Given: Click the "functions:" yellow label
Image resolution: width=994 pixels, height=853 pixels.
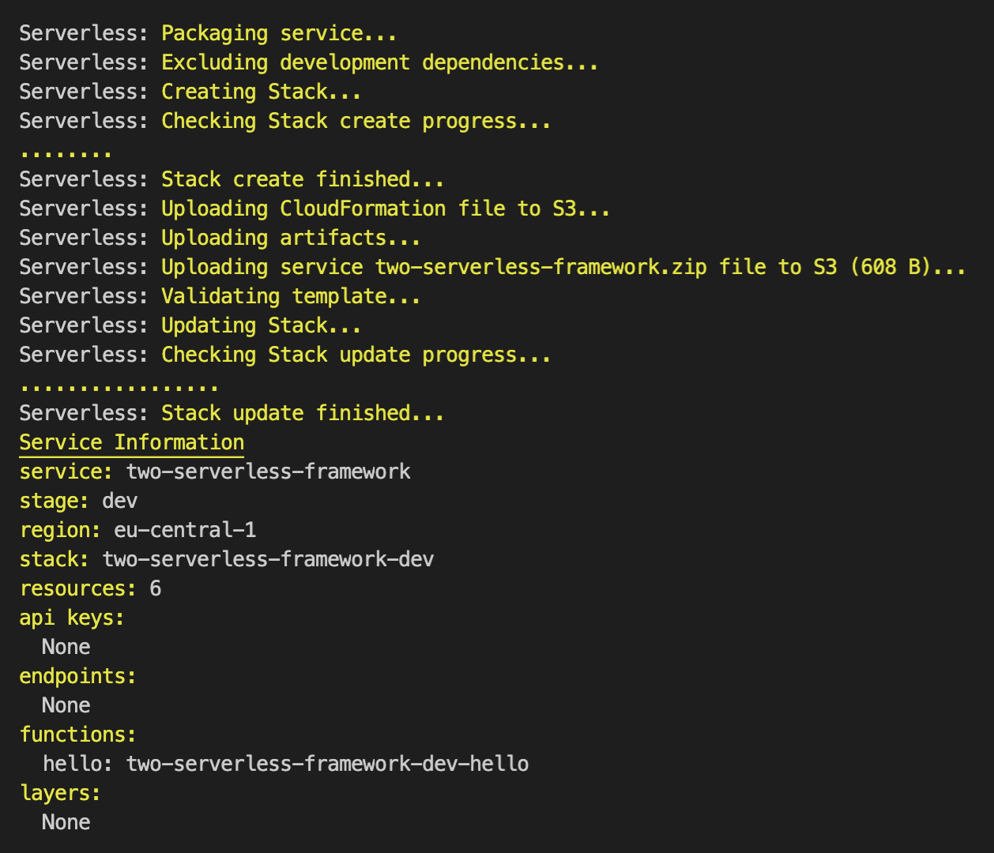Looking at the screenshot, I should pos(77,734).
